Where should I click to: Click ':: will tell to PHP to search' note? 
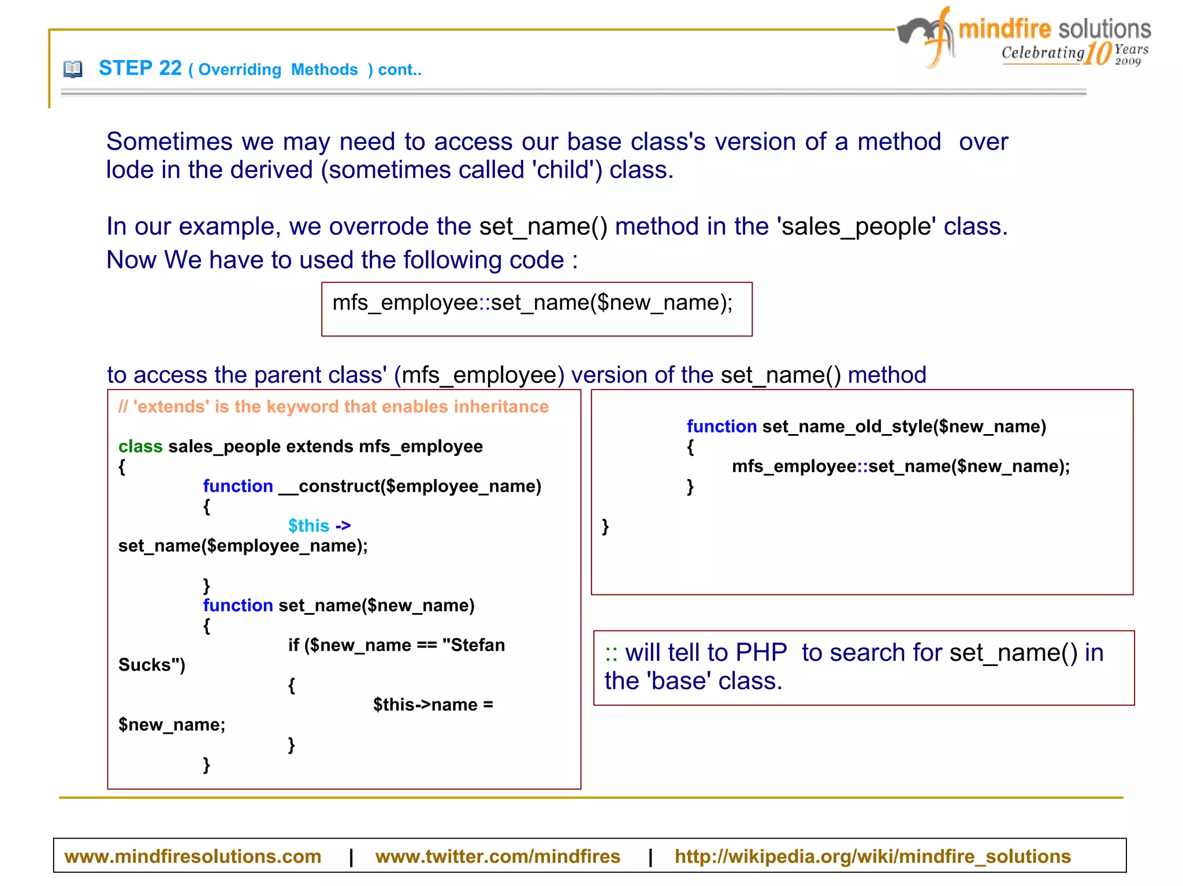point(854,667)
